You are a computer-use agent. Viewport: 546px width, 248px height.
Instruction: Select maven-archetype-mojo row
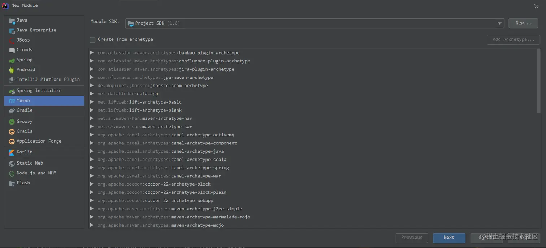(313, 225)
